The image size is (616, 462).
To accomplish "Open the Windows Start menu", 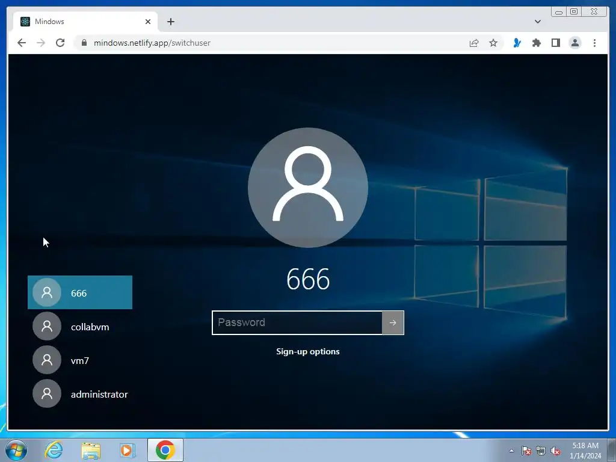I will pos(16,450).
